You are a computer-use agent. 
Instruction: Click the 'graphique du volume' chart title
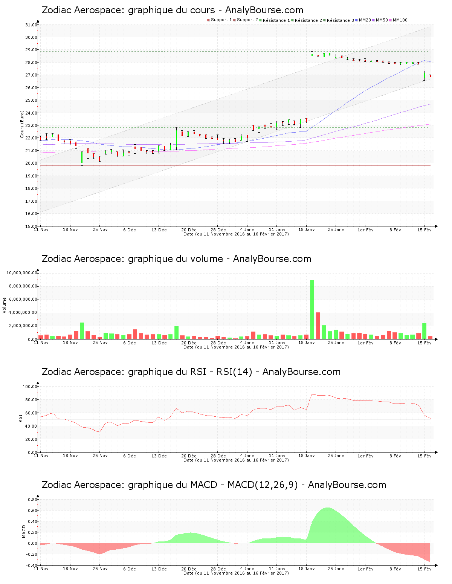pyautogui.click(x=176, y=259)
